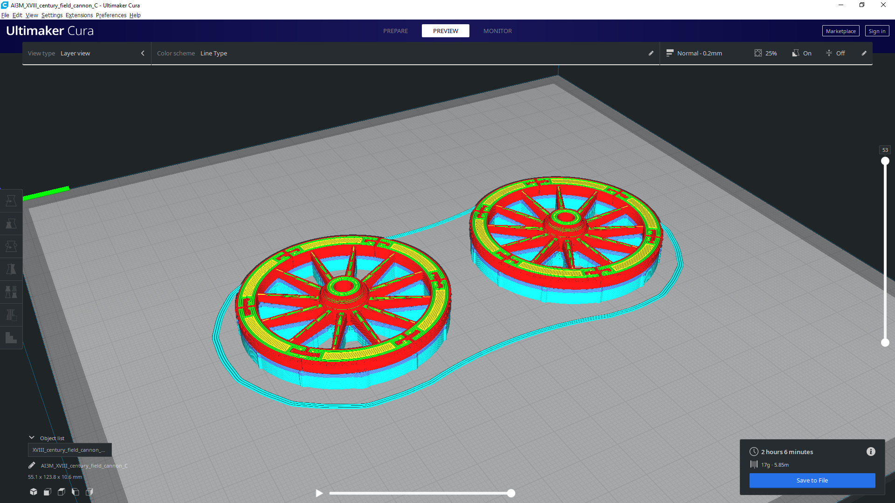
Task: Select the Rotate tool in left toolbar
Action: tap(11, 246)
